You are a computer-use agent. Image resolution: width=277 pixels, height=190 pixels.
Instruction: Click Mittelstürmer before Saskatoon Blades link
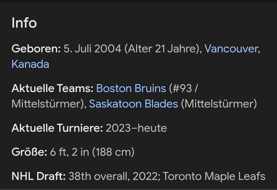click(x=47, y=104)
